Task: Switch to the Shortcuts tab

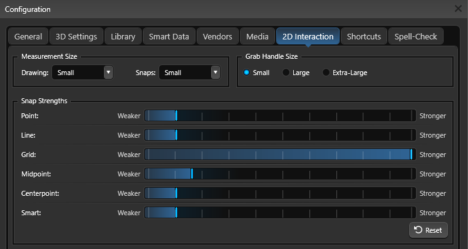Action: pos(364,36)
